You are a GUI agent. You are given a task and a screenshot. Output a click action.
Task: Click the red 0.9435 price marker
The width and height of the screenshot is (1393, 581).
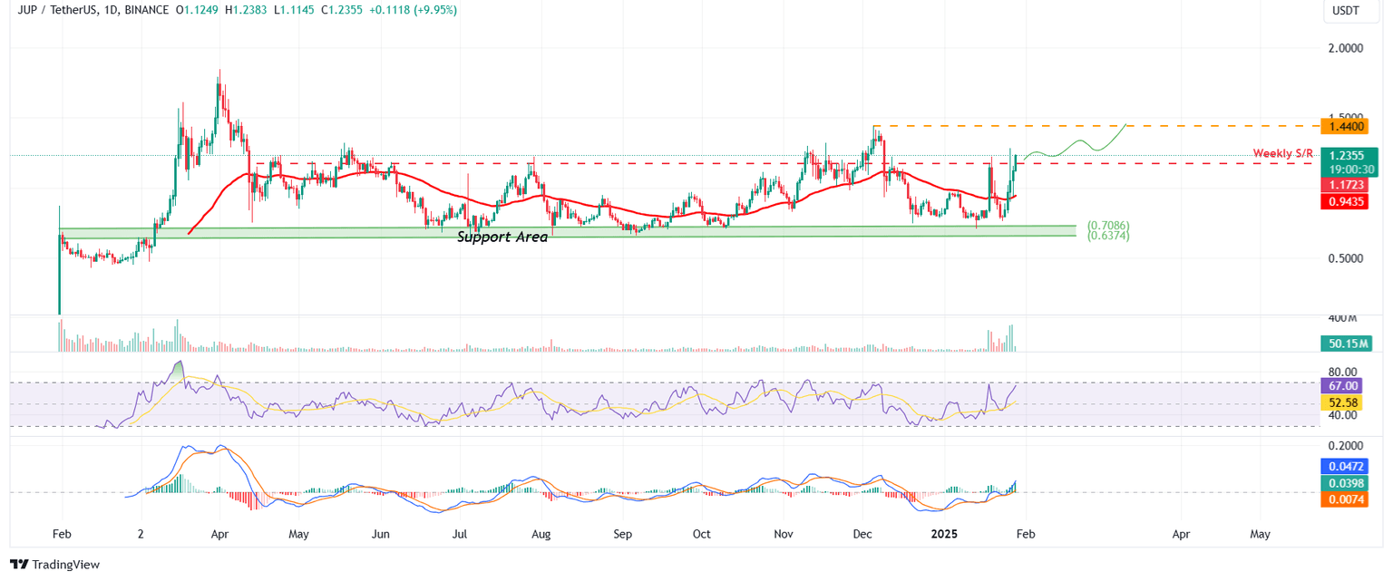(x=1346, y=202)
